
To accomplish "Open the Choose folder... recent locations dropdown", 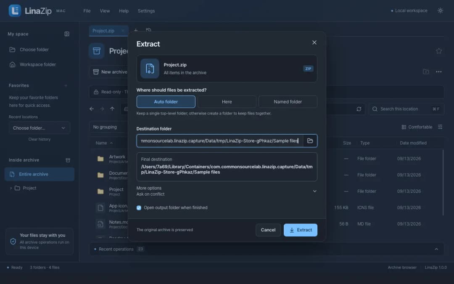I will (x=40, y=128).
